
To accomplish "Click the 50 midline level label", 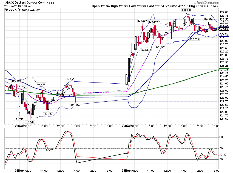I will pos(221,148).
